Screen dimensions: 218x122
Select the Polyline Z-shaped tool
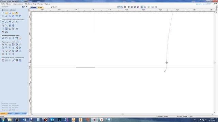pos(3,26)
